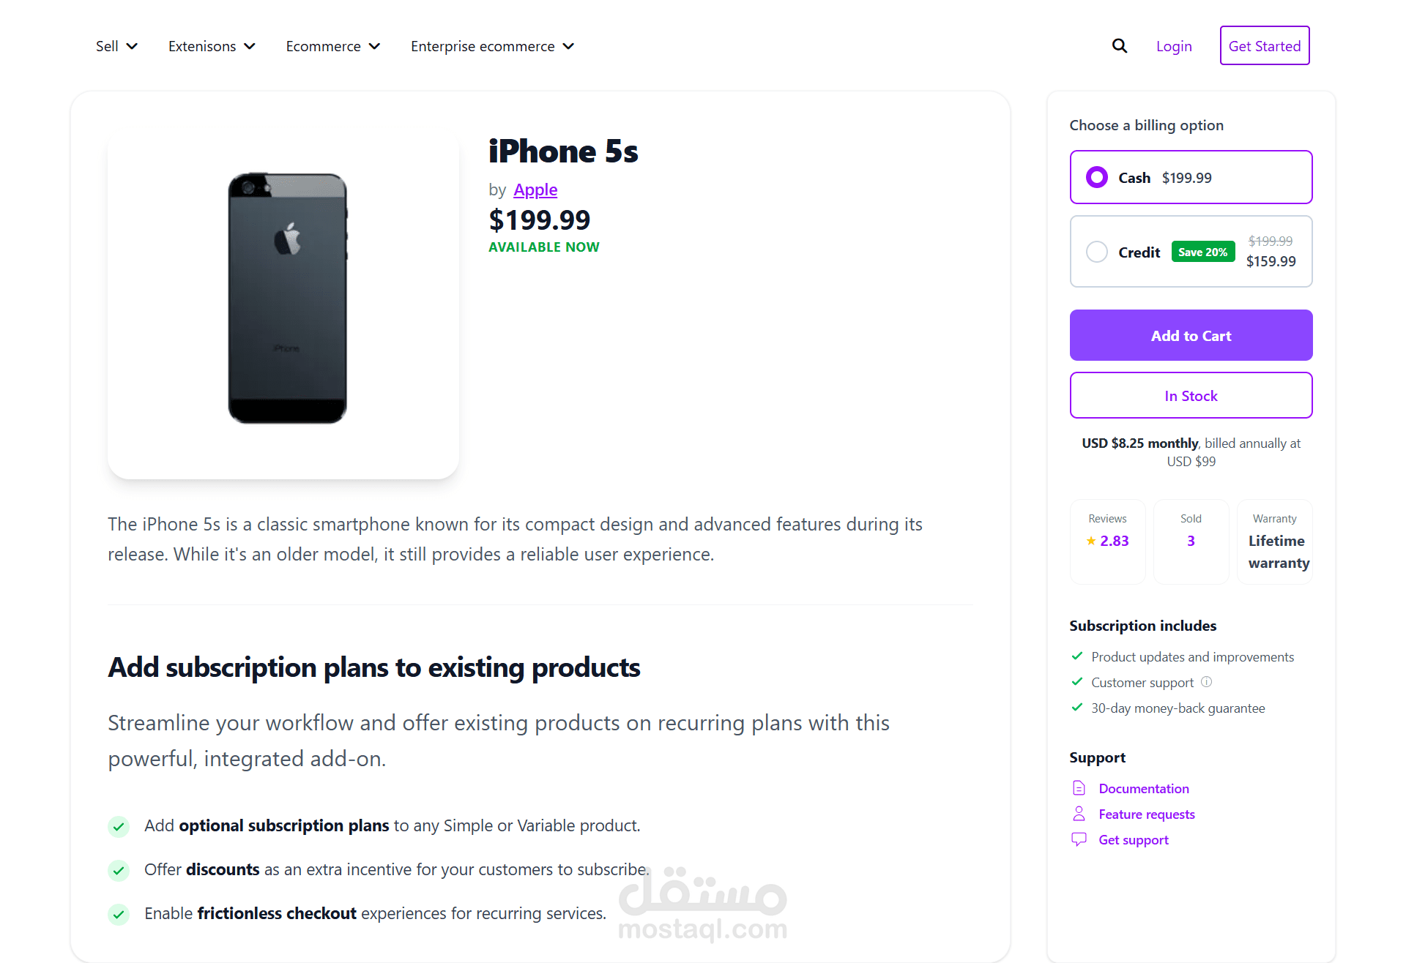Click the Feature requests person icon
1406x963 pixels.
(1079, 814)
